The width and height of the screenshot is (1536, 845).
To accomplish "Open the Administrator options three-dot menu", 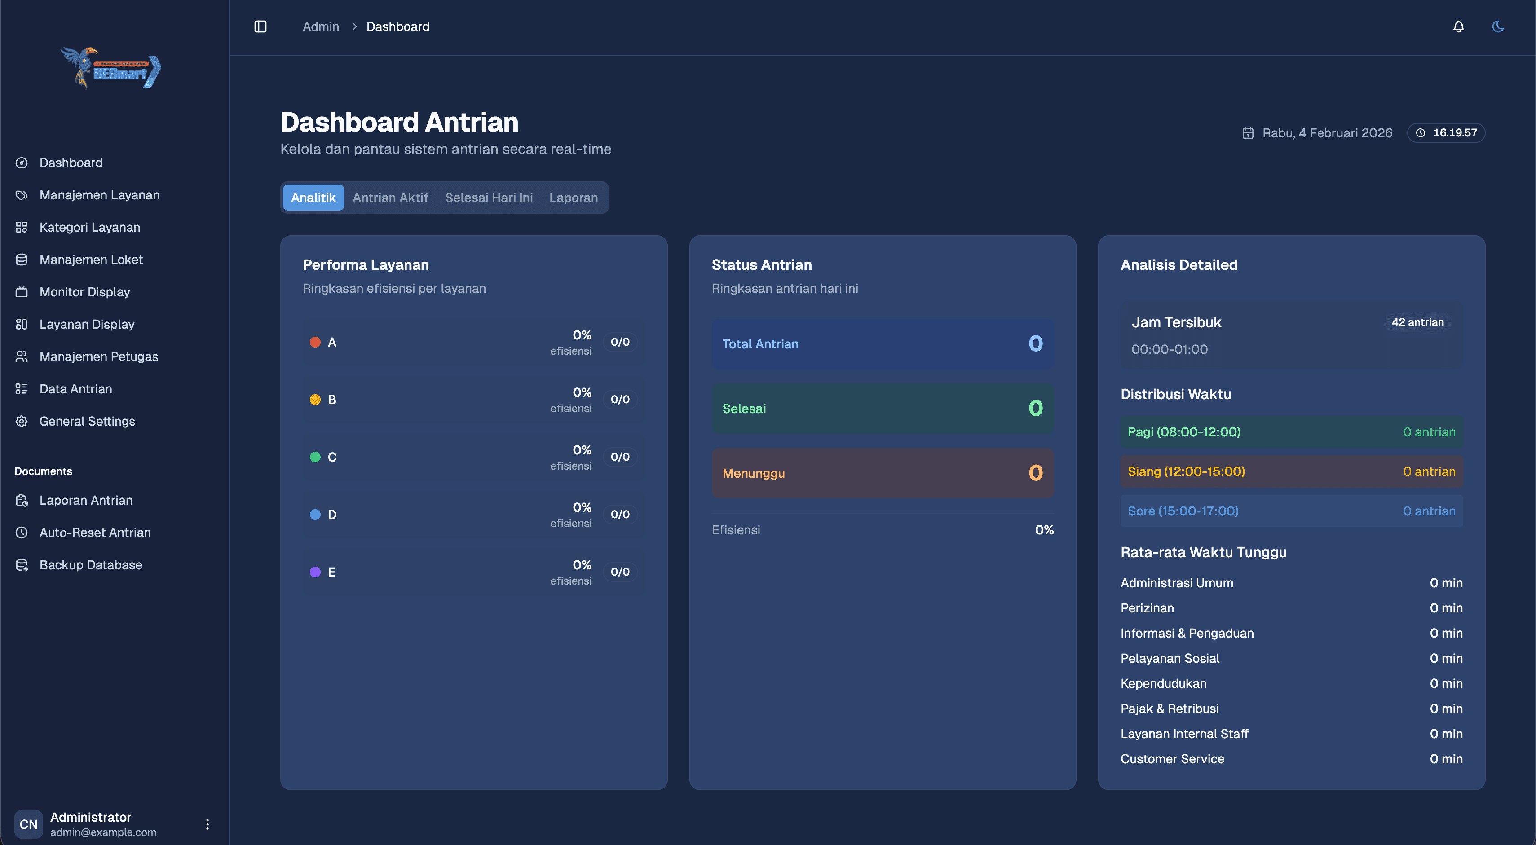I will click(x=207, y=824).
